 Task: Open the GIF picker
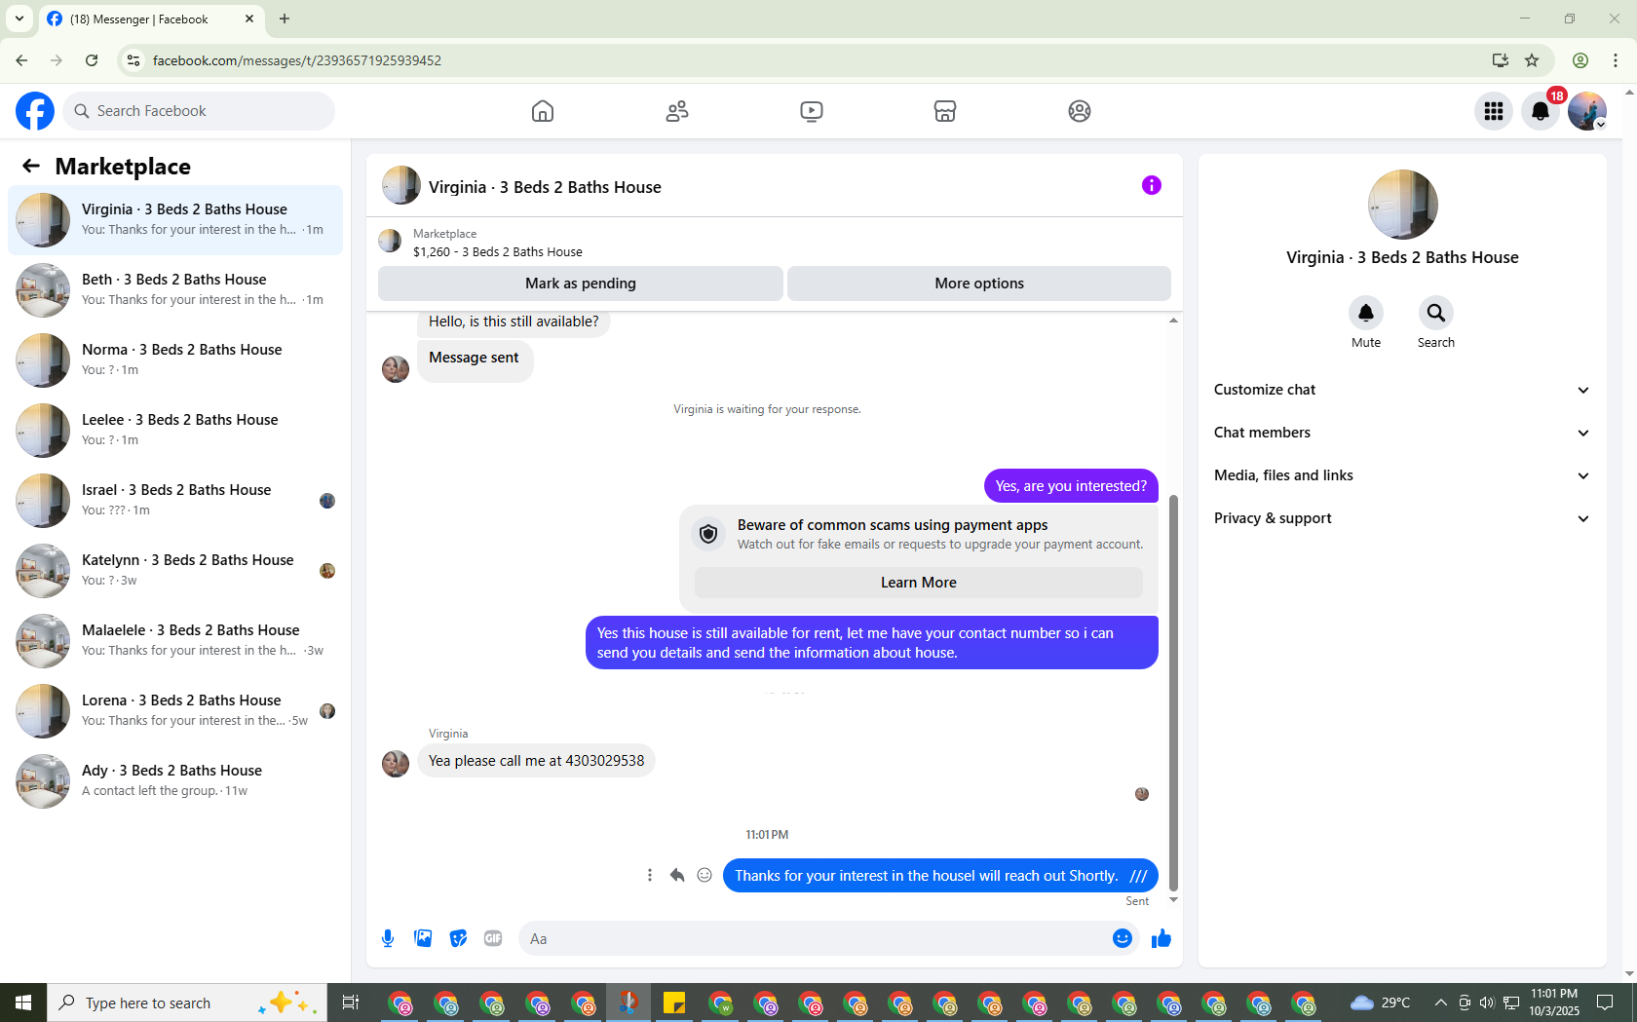pyautogui.click(x=493, y=938)
